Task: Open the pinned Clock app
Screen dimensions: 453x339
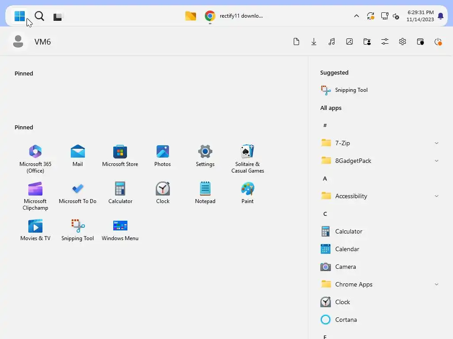Action: point(163,193)
